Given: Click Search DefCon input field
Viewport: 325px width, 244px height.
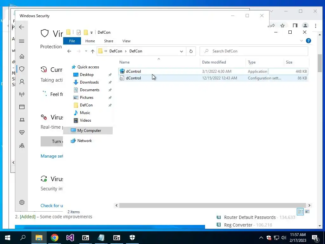Looking at the screenshot, I should pos(254,51).
